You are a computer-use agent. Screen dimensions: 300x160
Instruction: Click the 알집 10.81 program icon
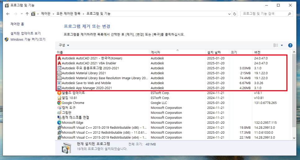coord(59,98)
